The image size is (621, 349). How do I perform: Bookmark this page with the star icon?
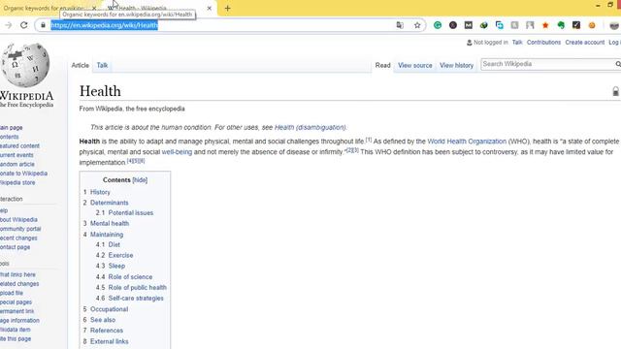pos(417,25)
